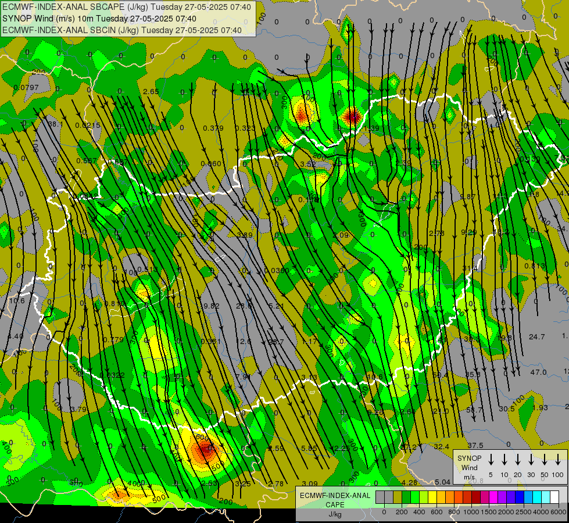
Task: Click the ECMWF-INDEX-ANAL legend label
Action: point(335,496)
